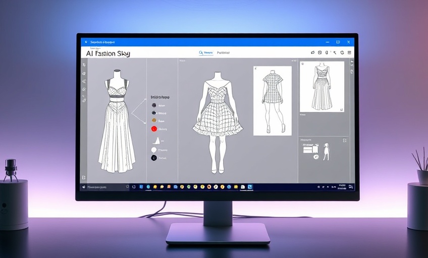Open the long gown thumbnail at top right
The width and height of the screenshot is (428, 258).
322,87
